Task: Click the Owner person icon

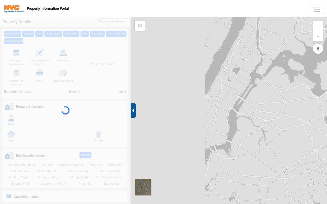Action: [11, 118]
